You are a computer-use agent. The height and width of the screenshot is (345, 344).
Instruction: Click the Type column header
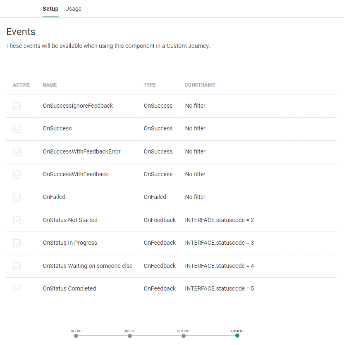click(x=150, y=85)
